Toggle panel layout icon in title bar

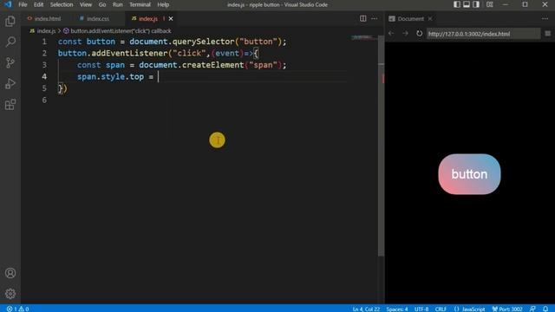click(x=467, y=4)
